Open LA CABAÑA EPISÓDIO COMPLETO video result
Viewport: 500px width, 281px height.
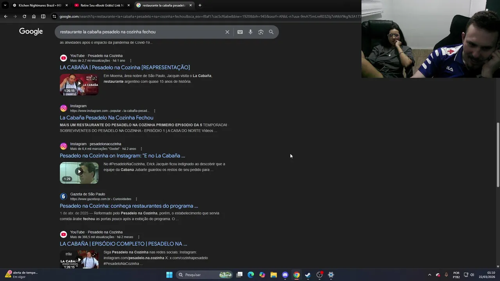pos(123,244)
